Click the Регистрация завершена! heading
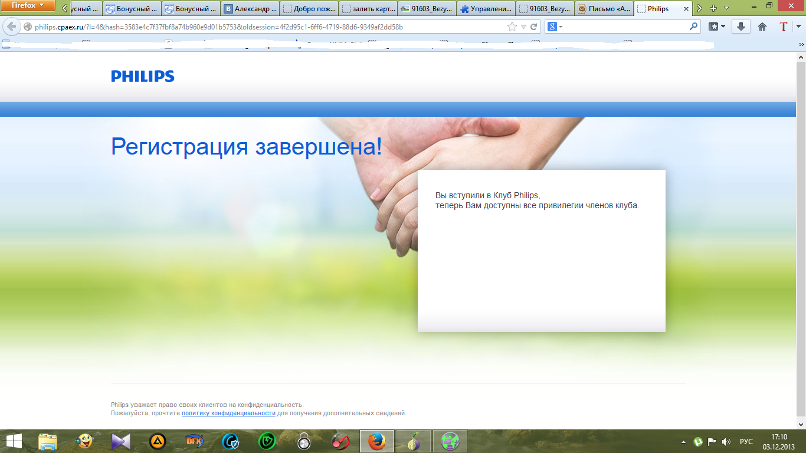 coord(247,146)
